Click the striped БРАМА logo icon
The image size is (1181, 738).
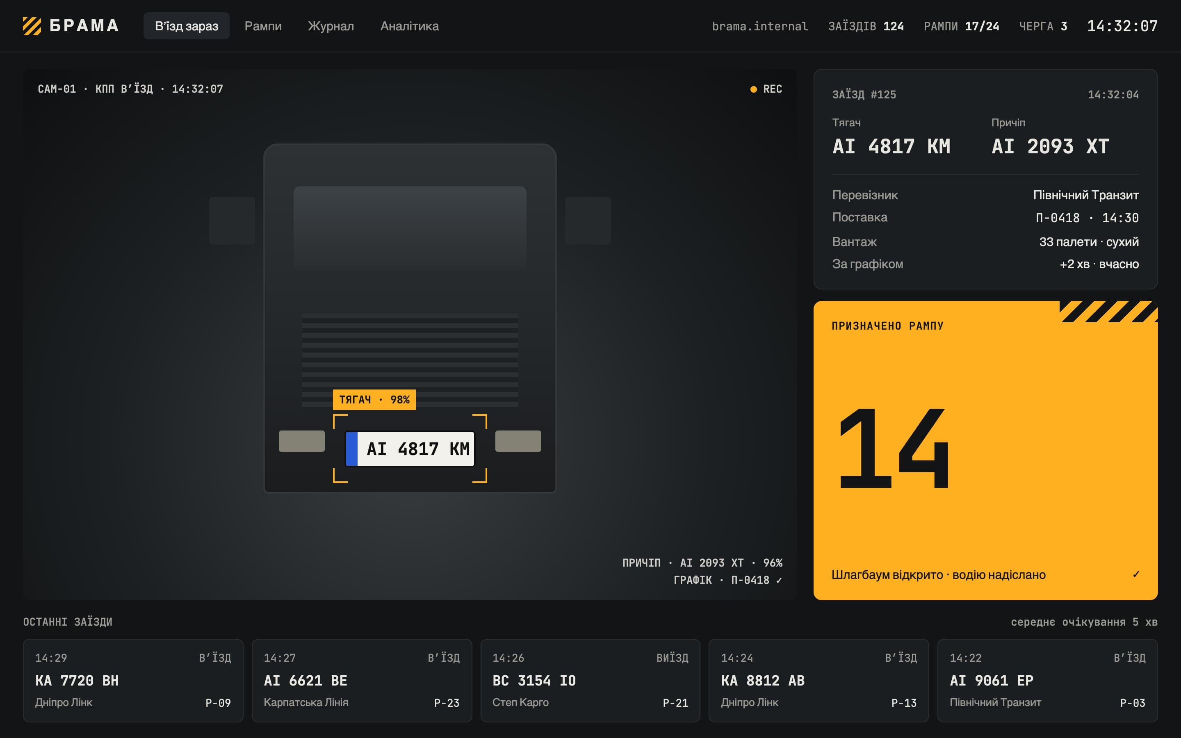pos(32,26)
